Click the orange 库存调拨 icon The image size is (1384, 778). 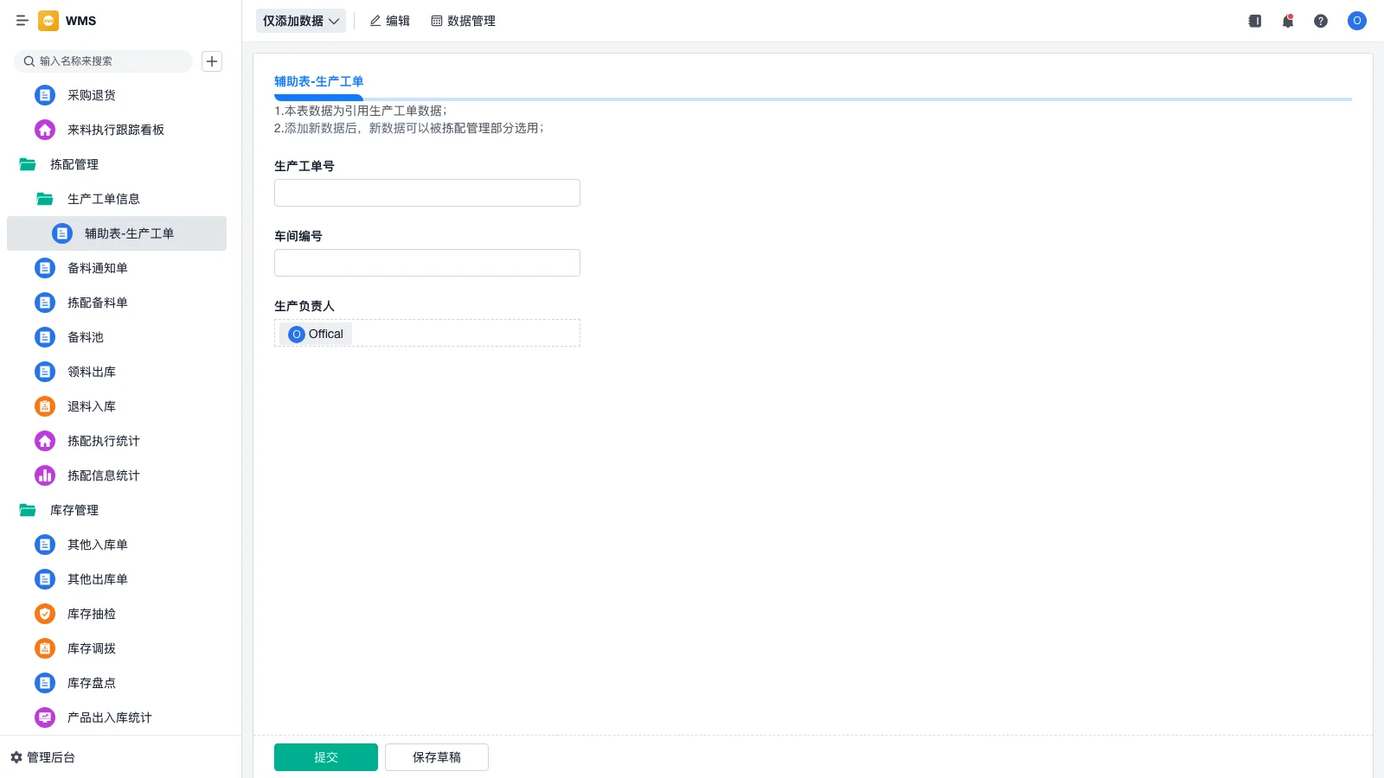tap(45, 648)
